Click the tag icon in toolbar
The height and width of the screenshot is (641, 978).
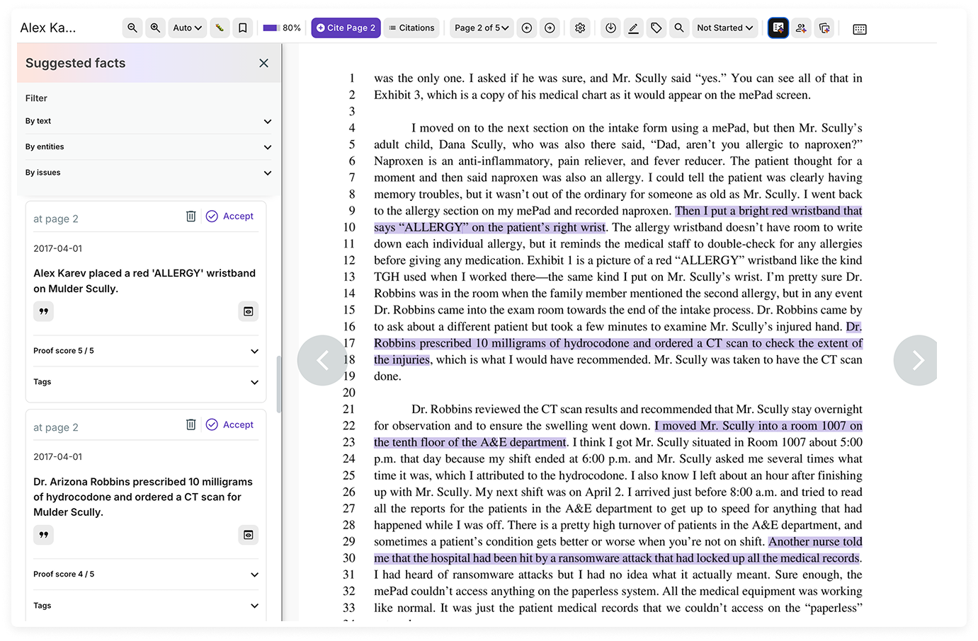(656, 28)
